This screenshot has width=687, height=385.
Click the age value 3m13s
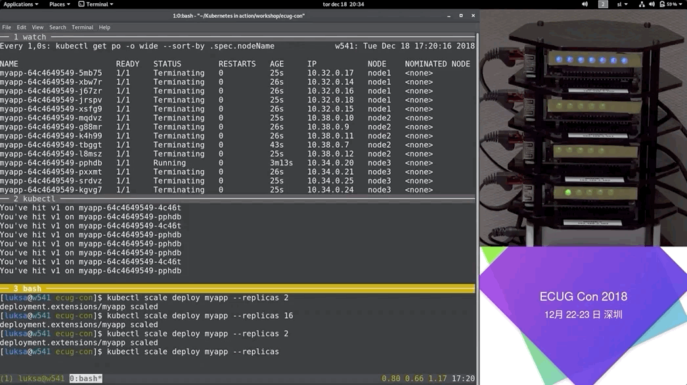point(281,163)
